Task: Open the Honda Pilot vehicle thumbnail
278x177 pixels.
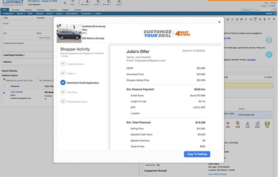Action: [69, 33]
